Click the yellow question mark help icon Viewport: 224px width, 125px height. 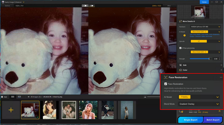[x=184, y=35]
